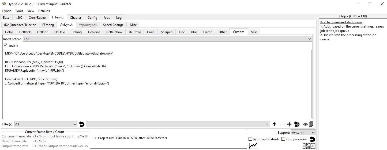Open the Tools menu
The width and height of the screenshot is (387, 150).
click(x=20, y=11)
